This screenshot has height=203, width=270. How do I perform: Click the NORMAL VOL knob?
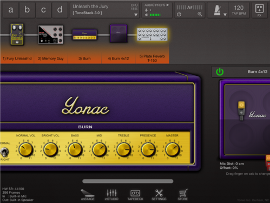pyautogui.click(x=26, y=149)
